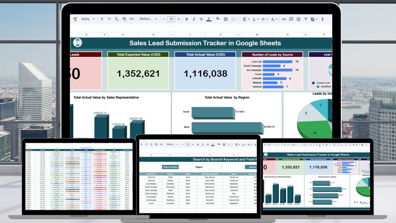Open 123 number formats on large monitor
The width and height of the screenshot is (396, 223).
pos(131,19)
